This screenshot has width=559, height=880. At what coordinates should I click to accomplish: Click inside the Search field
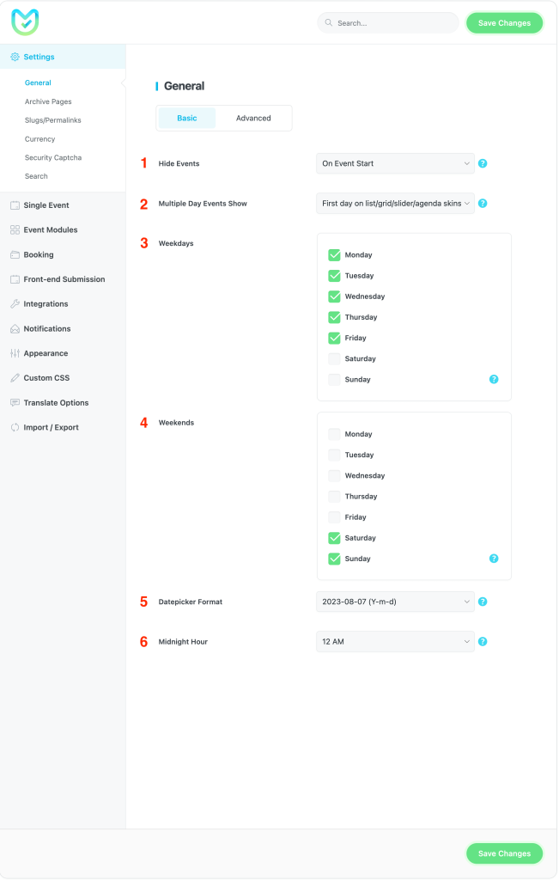(x=387, y=22)
